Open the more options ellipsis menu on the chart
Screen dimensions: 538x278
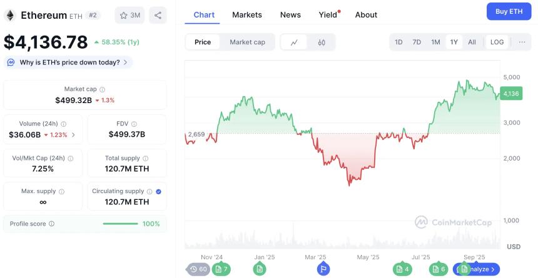point(522,42)
